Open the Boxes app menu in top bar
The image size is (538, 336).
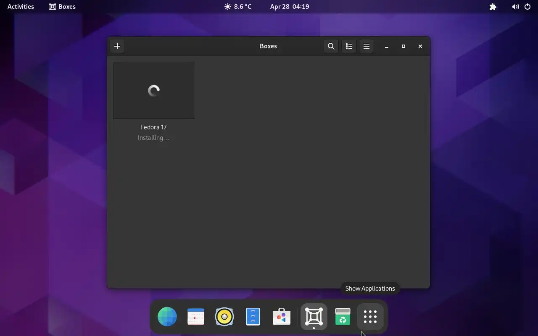click(x=62, y=7)
